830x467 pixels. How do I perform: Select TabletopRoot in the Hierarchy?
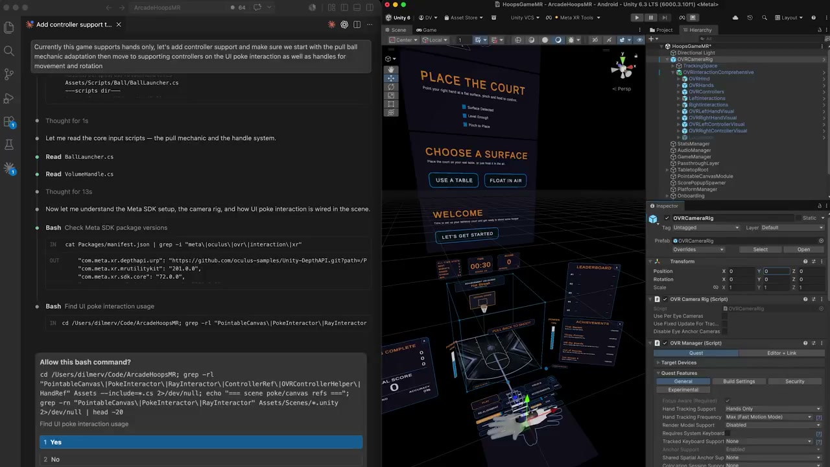click(x=693, y=170)
